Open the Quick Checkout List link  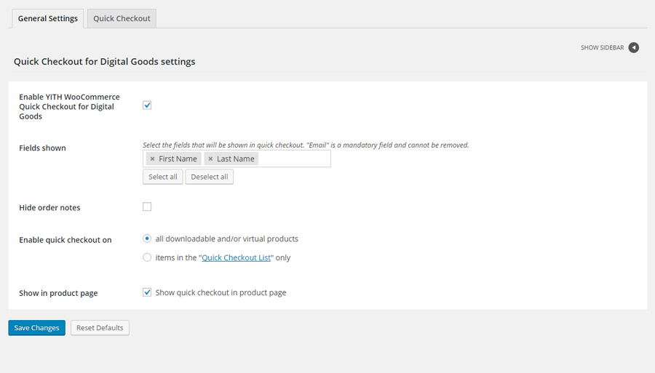coord(236,257)
